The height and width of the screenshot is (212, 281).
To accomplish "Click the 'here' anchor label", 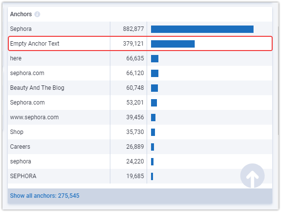I will coord(16,58).
